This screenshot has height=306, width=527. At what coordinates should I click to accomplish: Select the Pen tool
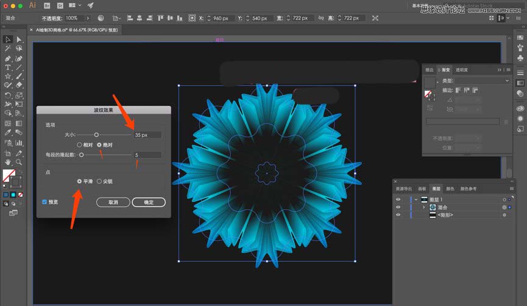[x=8, y=58]
